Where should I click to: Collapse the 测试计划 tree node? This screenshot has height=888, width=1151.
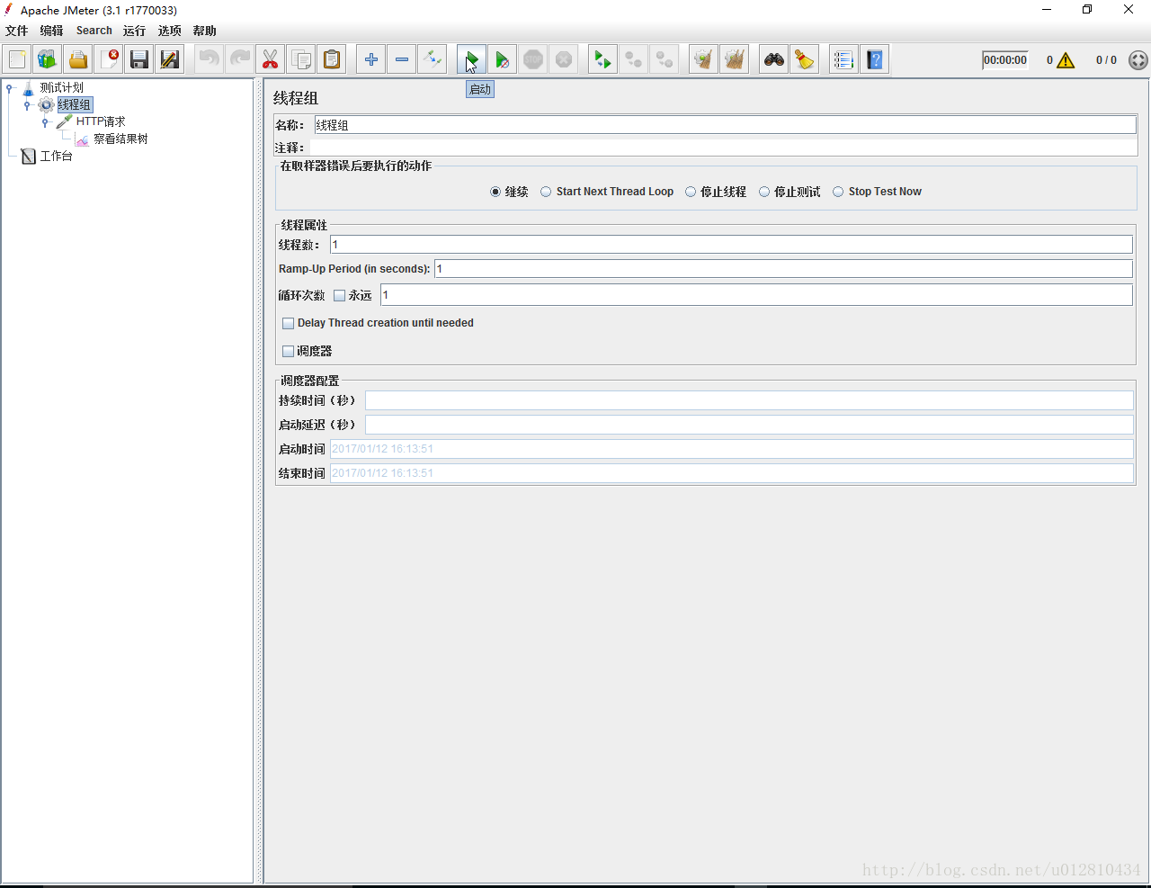click(x=10, y=87)
